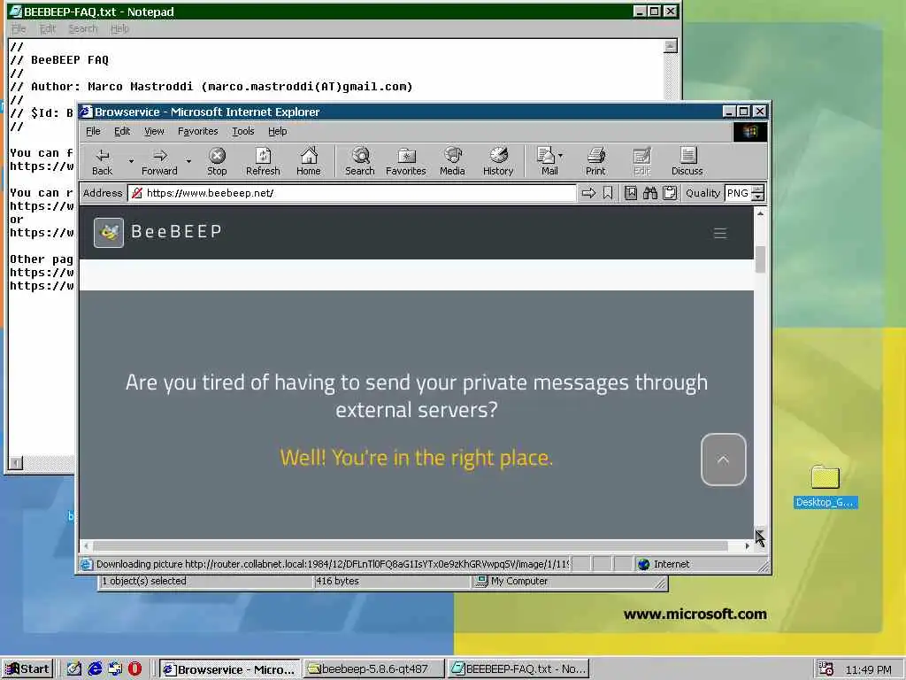Launch Internet Explorer from Quick Launch
Viewport: 906px width, 680px height.
click(95, 669)
